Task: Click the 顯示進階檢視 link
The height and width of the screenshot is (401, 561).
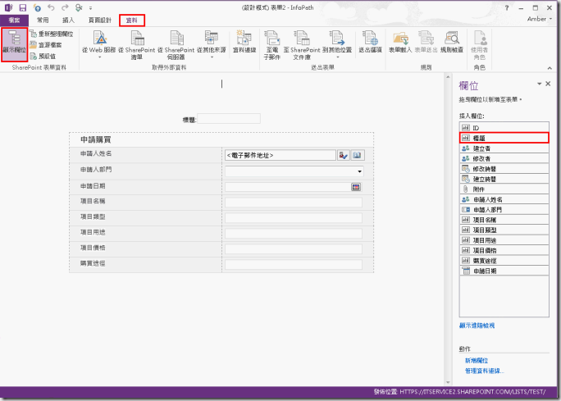Action: pos(482,325)
